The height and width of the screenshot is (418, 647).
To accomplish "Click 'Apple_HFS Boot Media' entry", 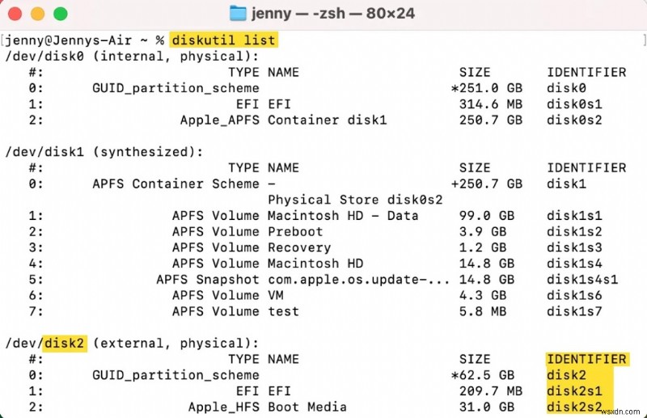I will point(268,407).
